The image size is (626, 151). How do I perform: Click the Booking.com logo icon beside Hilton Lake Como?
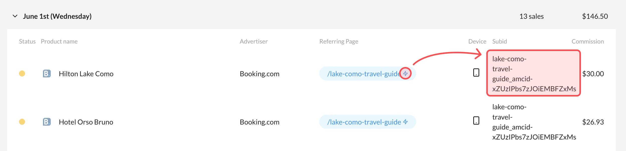point(47,73)
